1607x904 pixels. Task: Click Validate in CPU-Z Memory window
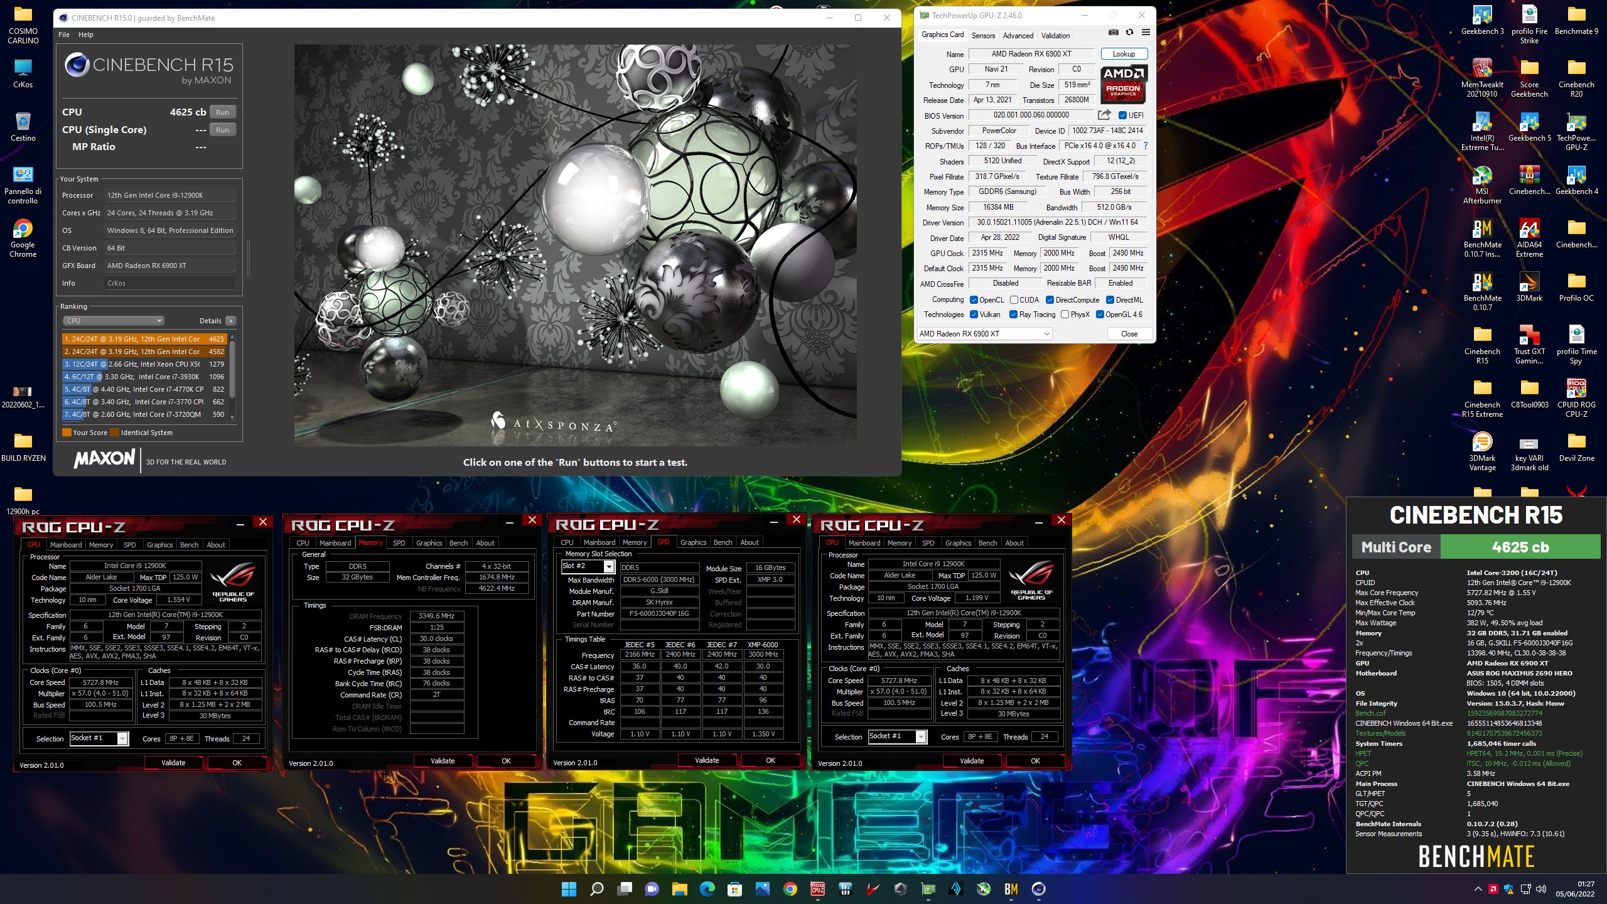coord(443,761)
